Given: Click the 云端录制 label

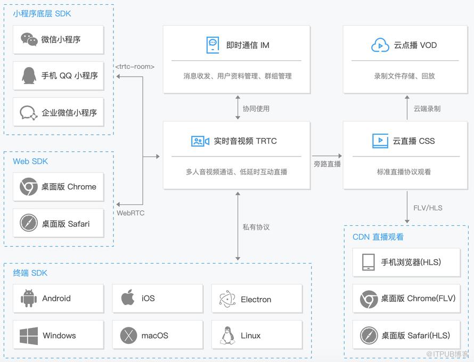Looking at the screenshot, I should (x=427, y=109).
